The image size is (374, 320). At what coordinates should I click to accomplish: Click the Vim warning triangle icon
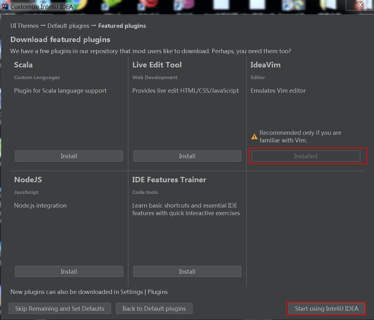click(254, 137)
